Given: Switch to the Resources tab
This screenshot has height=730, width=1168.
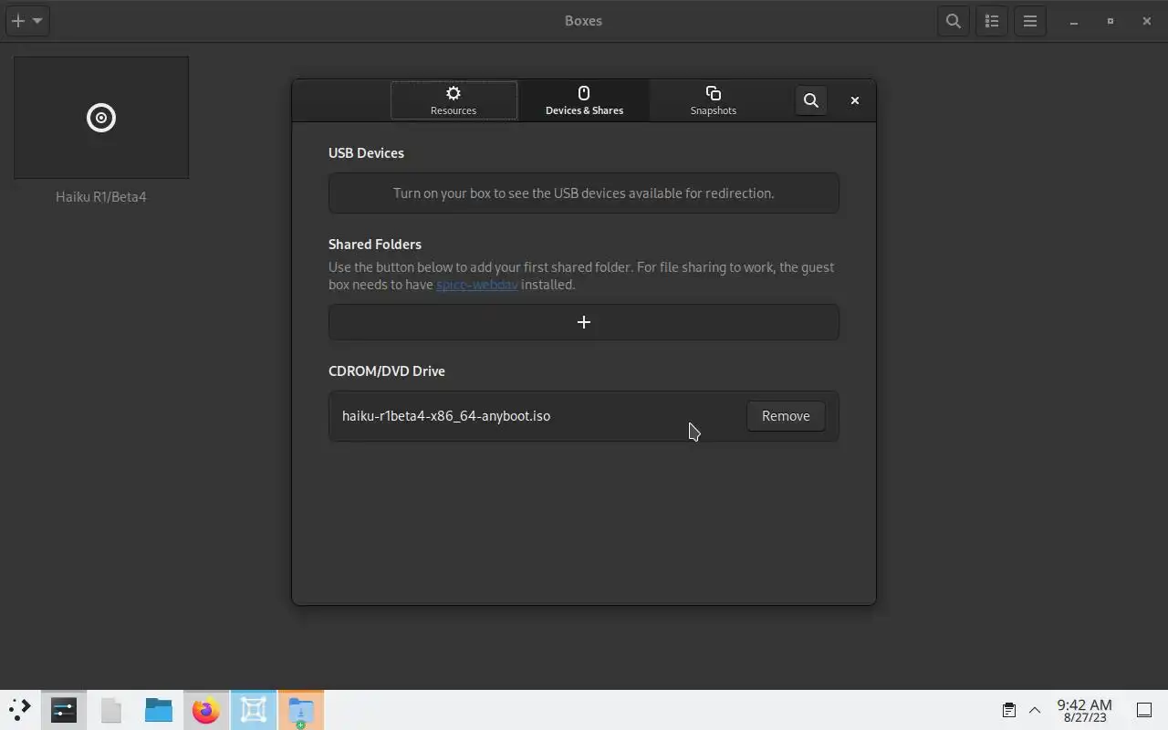Looking at the screenshot, I should pyautogui.click(x=454, y=100).
